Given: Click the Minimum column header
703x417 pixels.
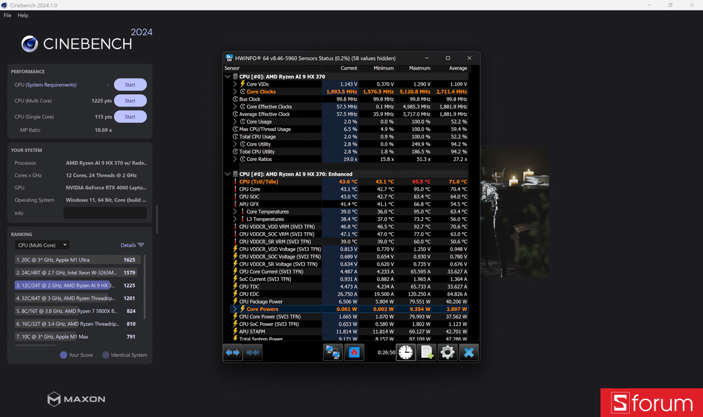Looking at the screenshot, I should click(x=384, y=68).
